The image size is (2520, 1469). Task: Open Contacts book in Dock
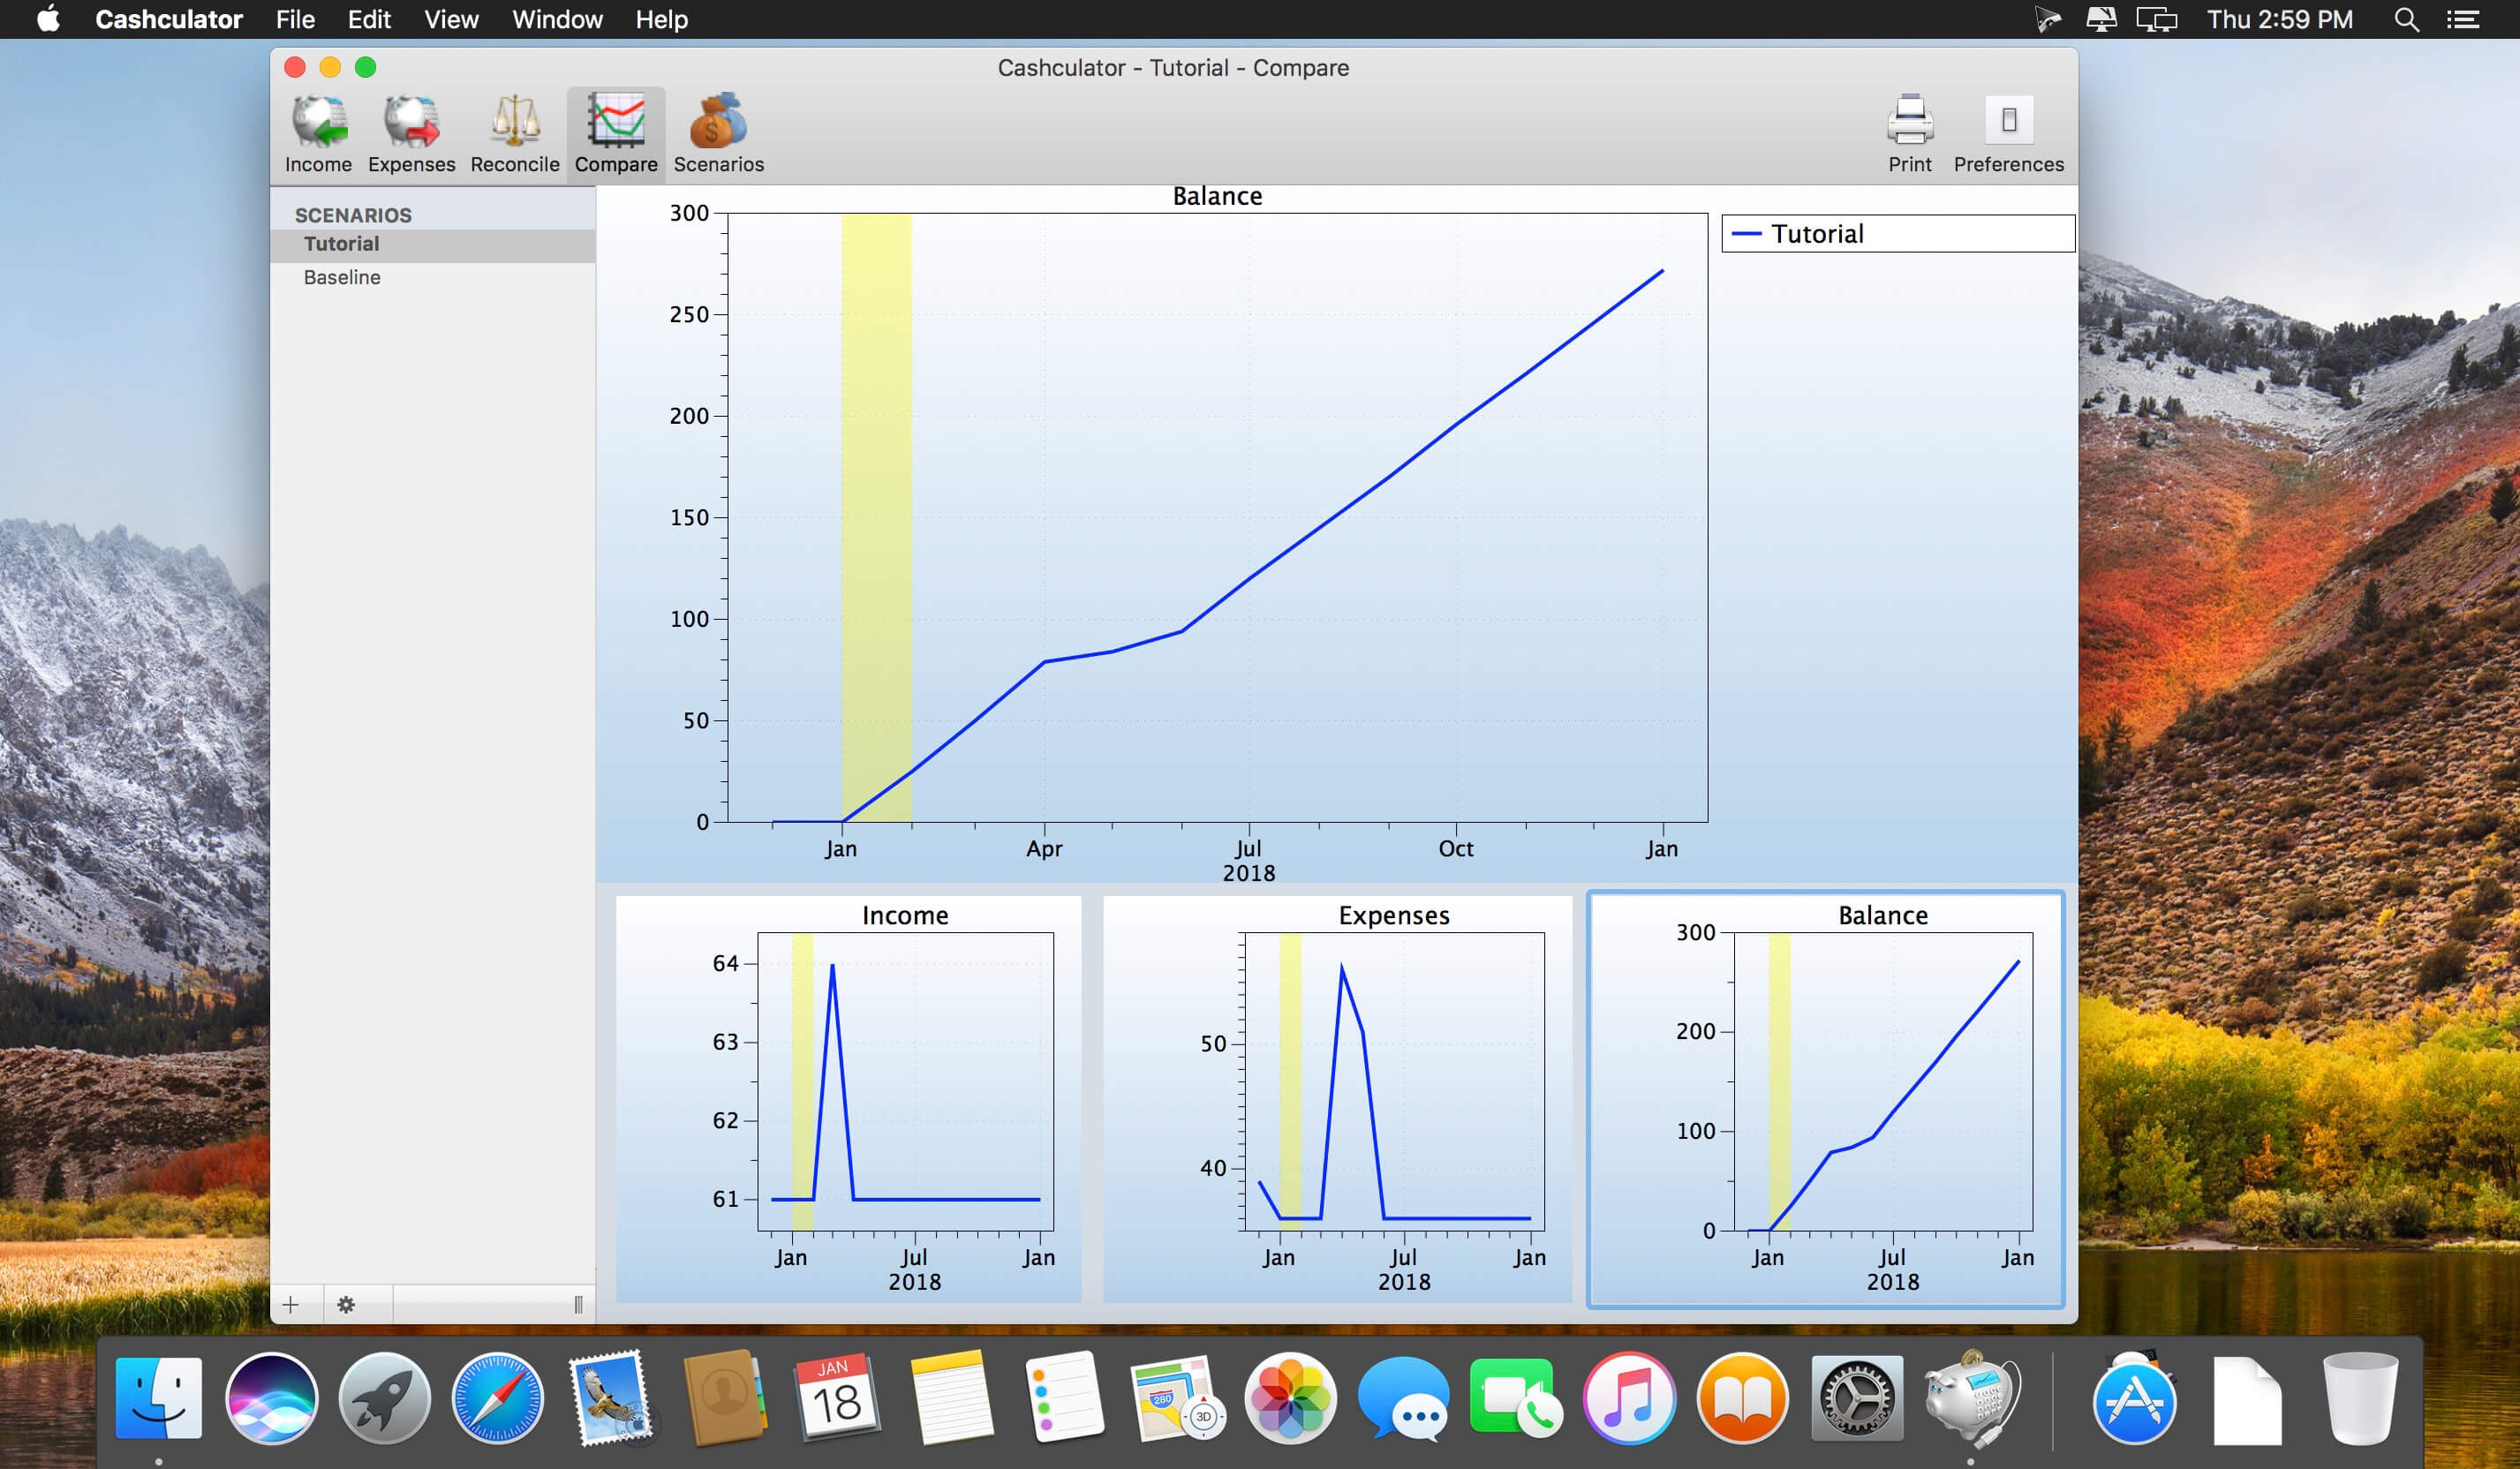(x=724, y=1398)
